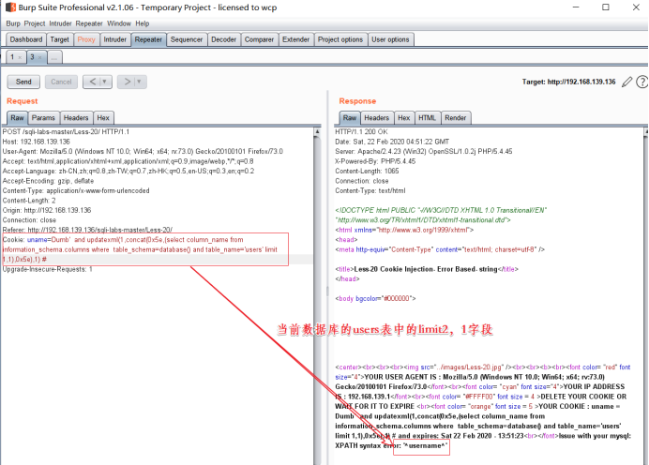Select the Request Headers tab
649x465 pixels.
click(76, 118)
